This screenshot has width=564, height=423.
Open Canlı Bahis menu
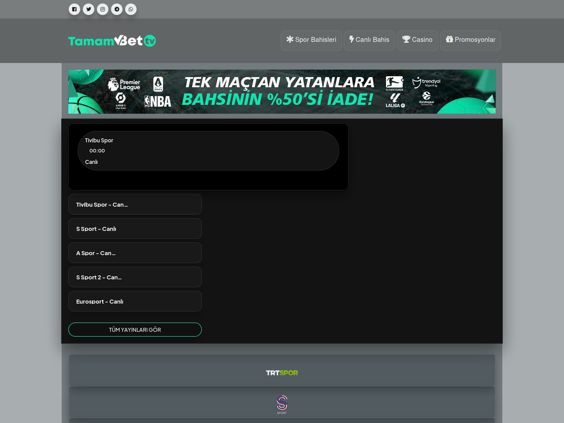click(369, 41)
